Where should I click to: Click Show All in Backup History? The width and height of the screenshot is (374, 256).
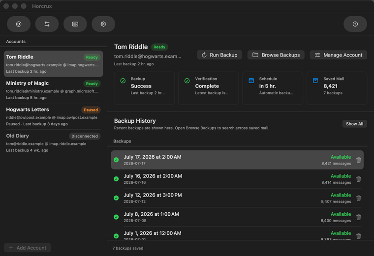354,124
